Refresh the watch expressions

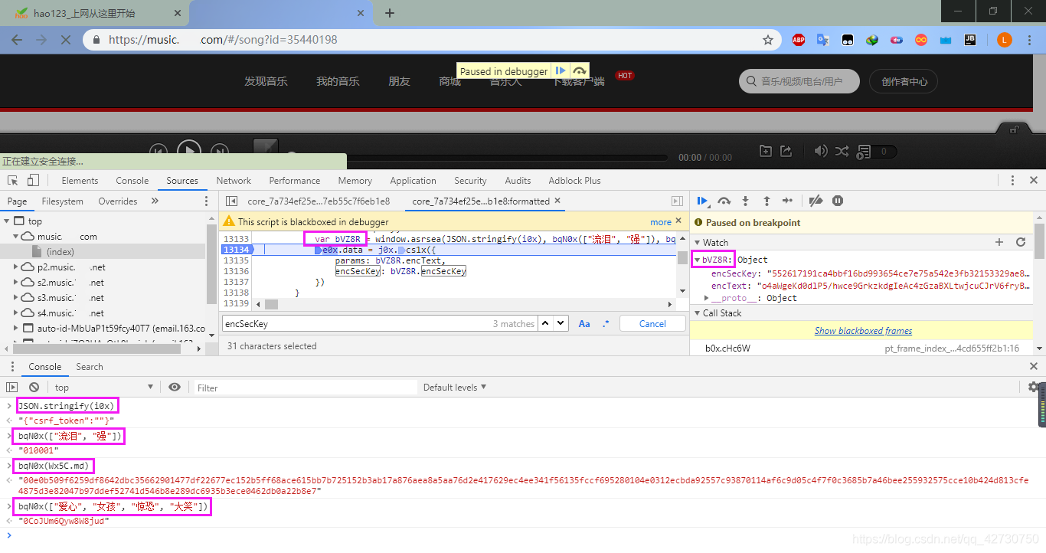coord(1020,242)
